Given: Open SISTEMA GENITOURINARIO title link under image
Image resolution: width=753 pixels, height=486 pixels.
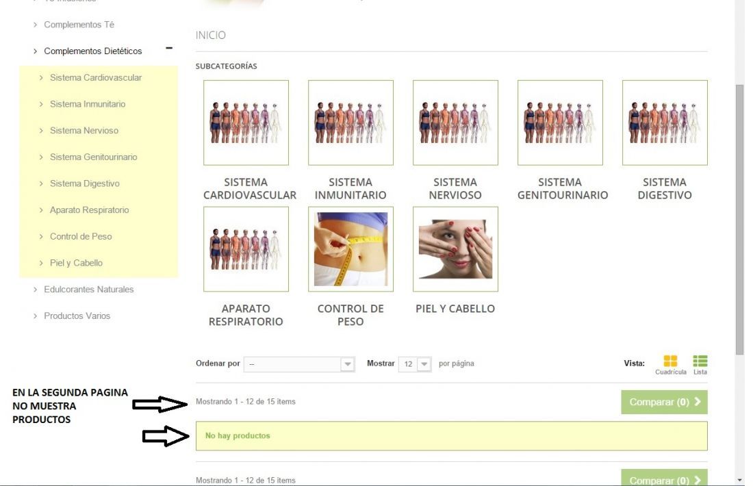Looking at the screenshot, I should (562, 188).
